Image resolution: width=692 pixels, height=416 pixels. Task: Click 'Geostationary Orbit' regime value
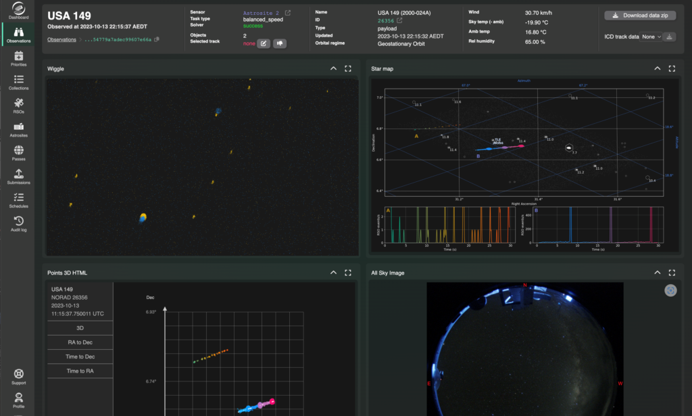click(x=401, y=44)
